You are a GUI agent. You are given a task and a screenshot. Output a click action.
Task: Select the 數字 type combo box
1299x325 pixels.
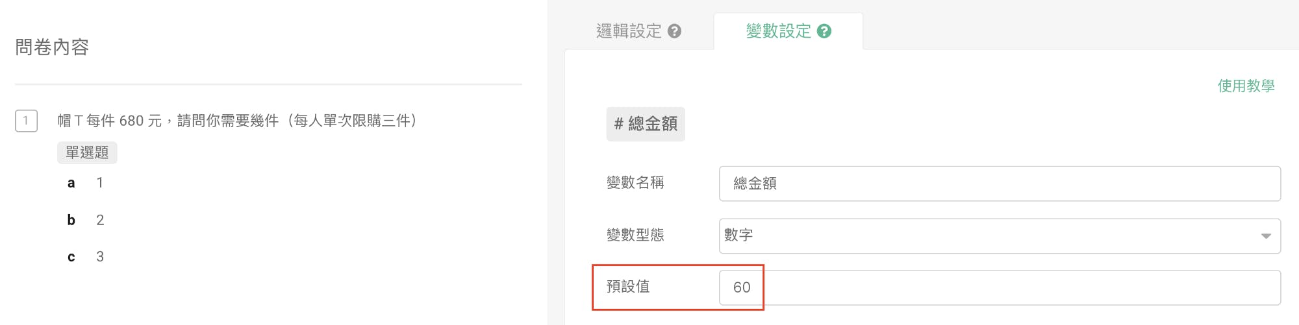(x=987, y=236)
